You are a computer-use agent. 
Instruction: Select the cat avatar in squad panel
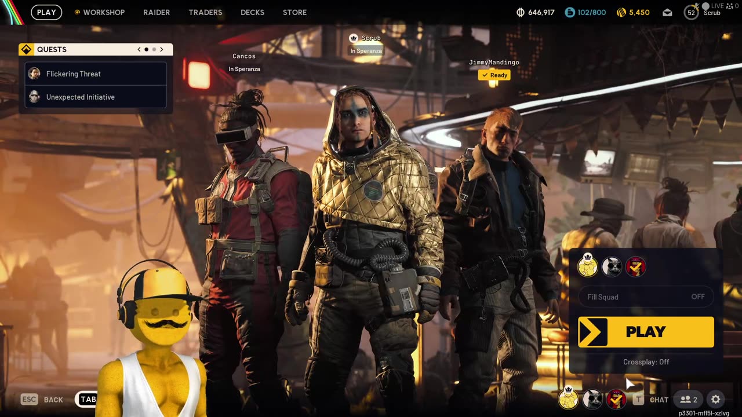coord(612,266)
